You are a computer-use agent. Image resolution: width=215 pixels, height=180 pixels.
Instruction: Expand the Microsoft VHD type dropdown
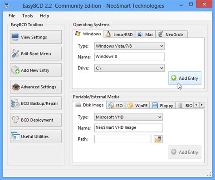[x=129, y=117]
